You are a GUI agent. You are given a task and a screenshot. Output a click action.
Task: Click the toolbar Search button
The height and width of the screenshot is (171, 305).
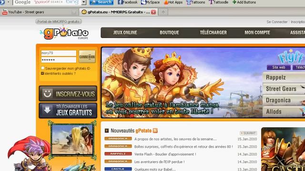[x=102, y=2]
